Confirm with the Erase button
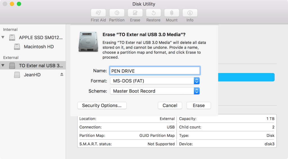This screenshot has height=159, width=288. tap(199, 105)
